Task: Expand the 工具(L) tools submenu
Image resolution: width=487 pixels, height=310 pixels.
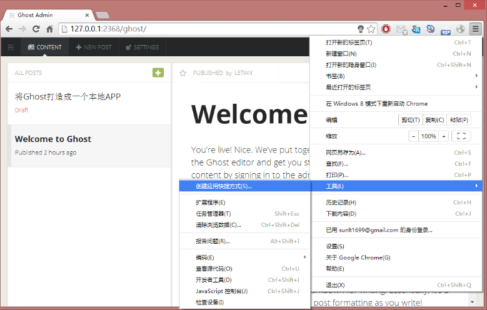Action: [396, 186]
